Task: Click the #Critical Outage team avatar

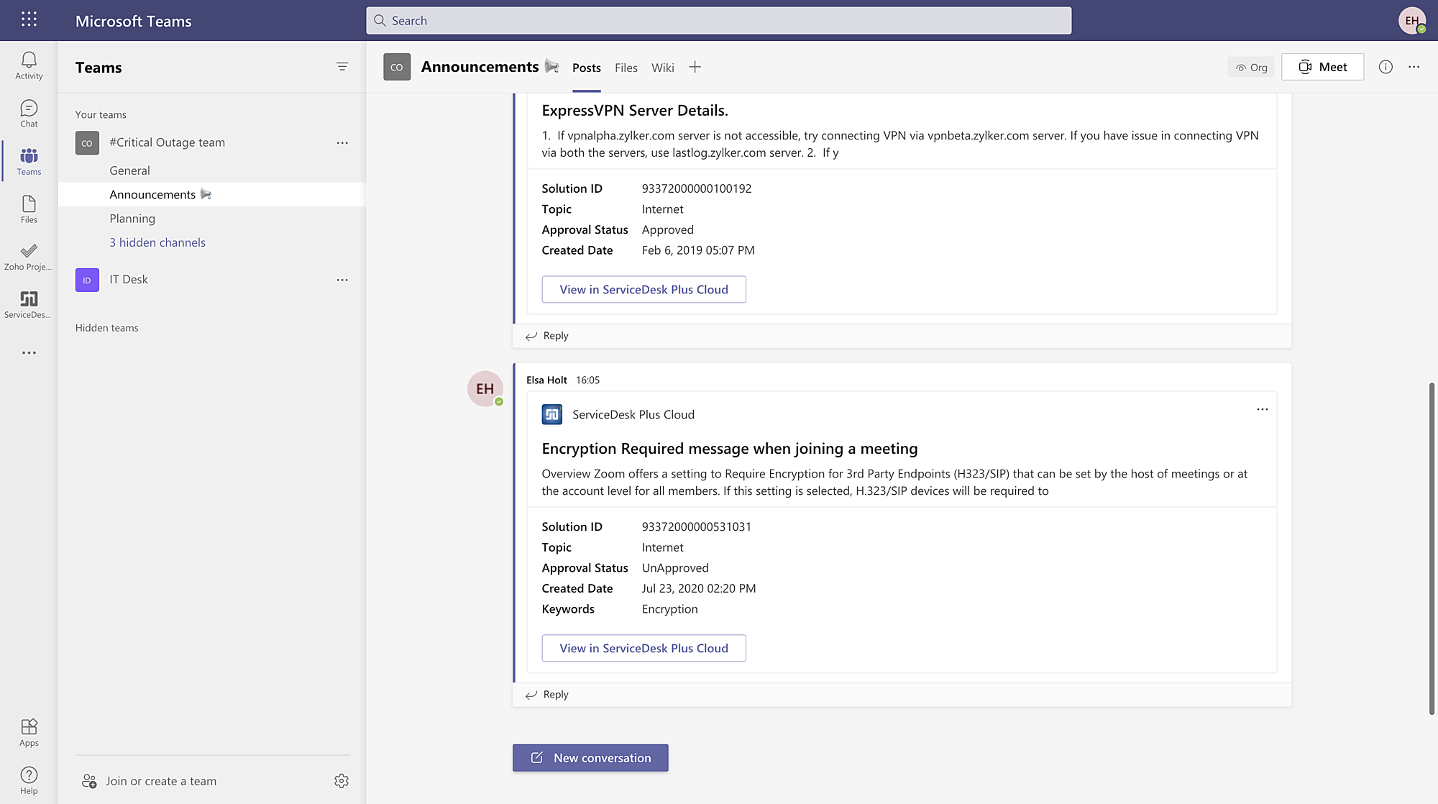Action: [87, 143]
